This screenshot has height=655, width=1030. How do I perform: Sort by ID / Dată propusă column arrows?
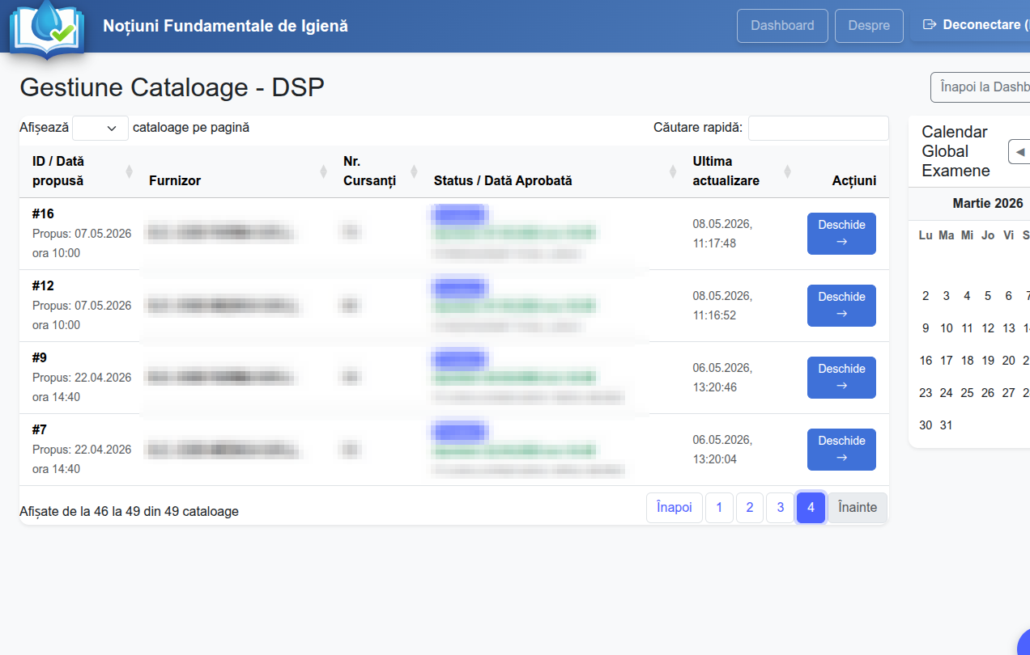[x=129, y=171]
